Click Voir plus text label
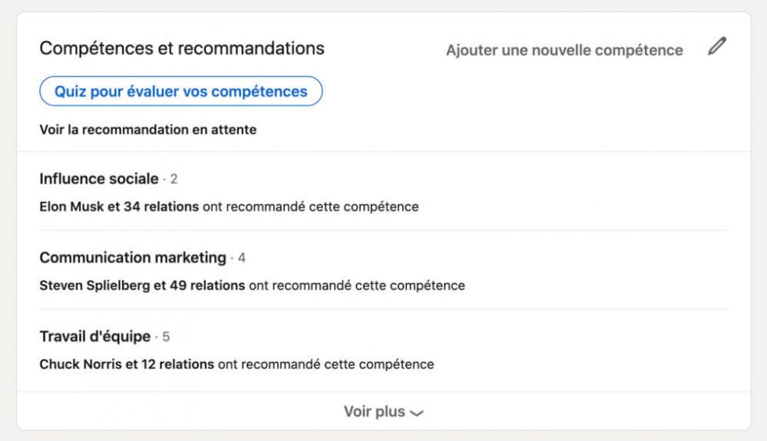The image size is (767, 441). (x=374, y=411)
